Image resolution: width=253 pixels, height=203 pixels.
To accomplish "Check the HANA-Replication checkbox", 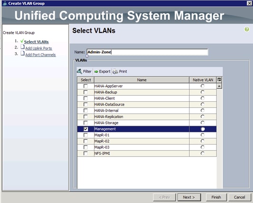I will [x=85, y=116].
